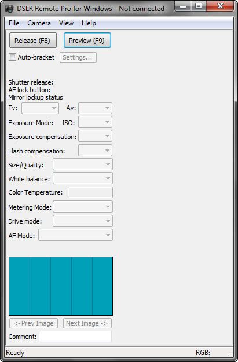Image resolution: width=238 pixels, height=362 pixels.
Task: Open the Metering Mode dropdown
Action: coord(83,207)
